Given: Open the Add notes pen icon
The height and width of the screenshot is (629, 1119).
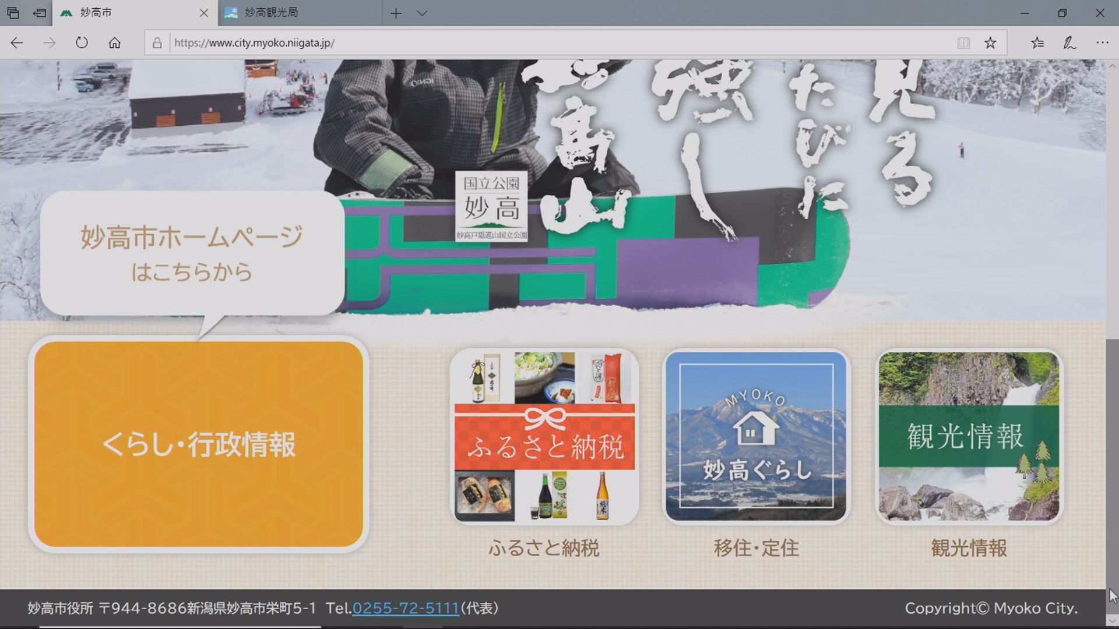Looking at the screenshot, I should point(1069,43).
